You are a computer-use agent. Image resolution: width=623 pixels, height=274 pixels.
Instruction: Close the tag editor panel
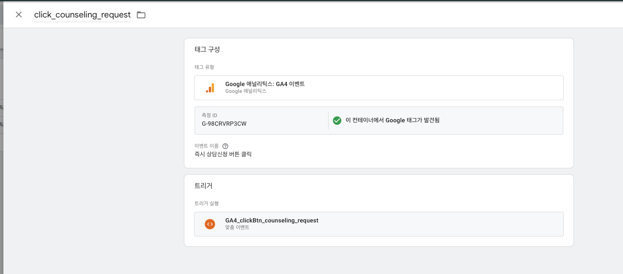point(19,14)
